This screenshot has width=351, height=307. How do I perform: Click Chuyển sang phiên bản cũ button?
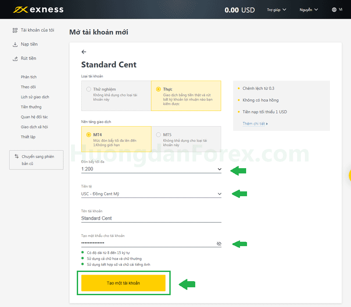pyautogui.click(x=36, y=160)
